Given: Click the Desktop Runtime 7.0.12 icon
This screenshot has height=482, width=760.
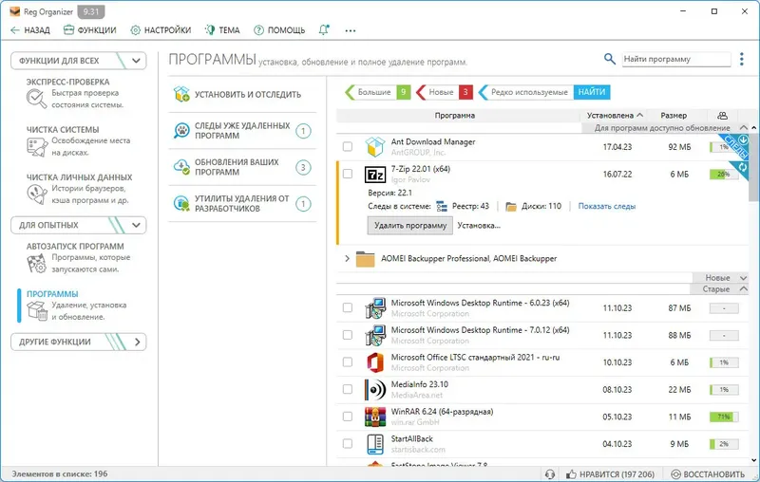Looking at the screenshot, I should coord(374,335).
